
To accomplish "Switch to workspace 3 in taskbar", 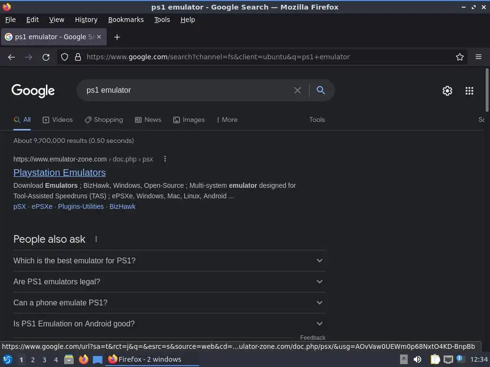I will tap(45, 360).
